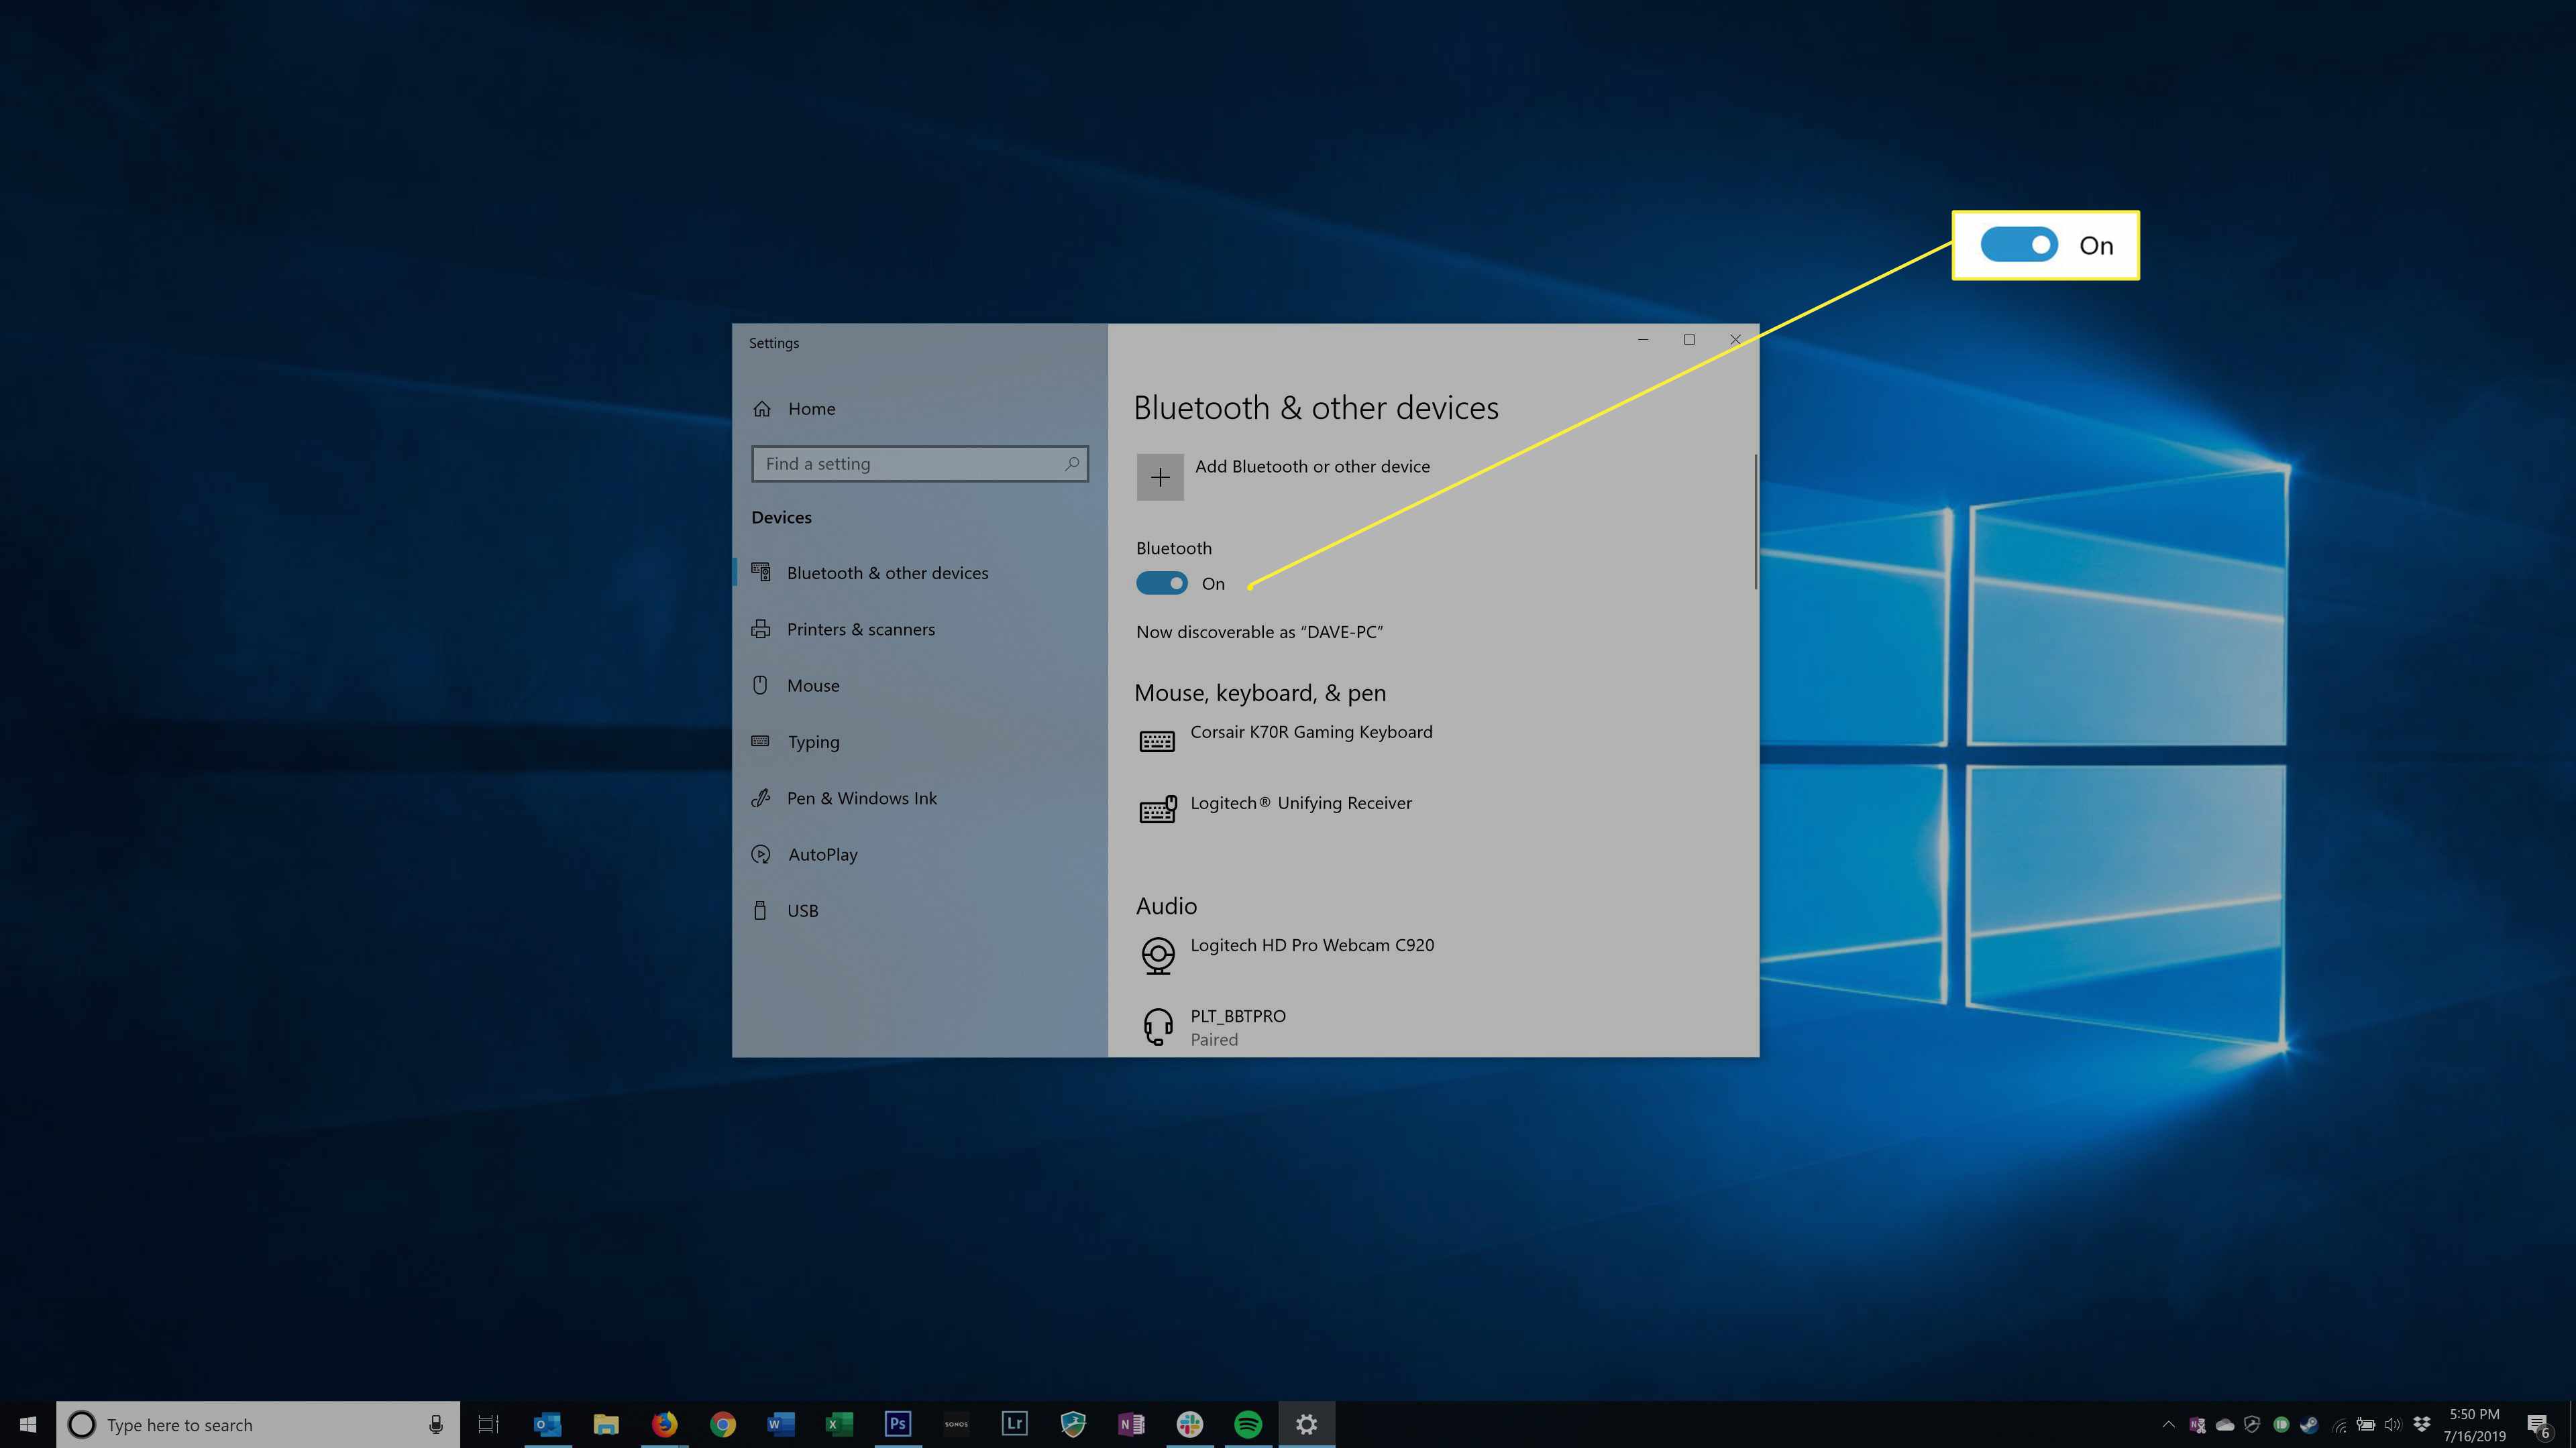The width and height of the screenshot is (2576, 1448).
Task: Open the Action Center notifications
Action: click(x=2540, y=1425)
